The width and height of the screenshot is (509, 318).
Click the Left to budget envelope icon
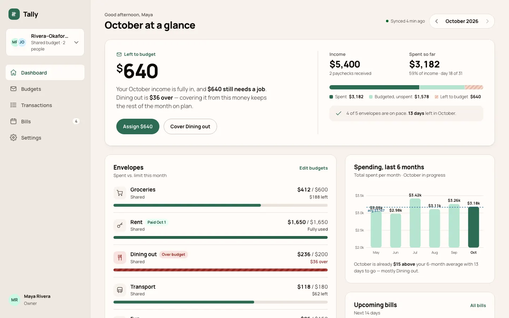(119, 54)
